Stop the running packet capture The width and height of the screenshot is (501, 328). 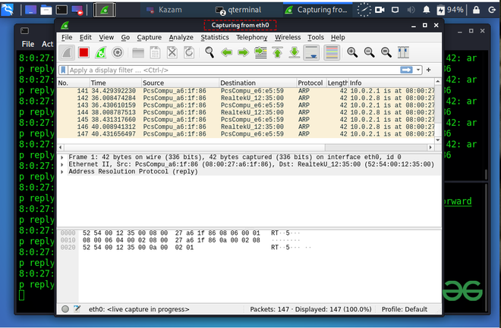pyautogui.click(x=83, y=52)
